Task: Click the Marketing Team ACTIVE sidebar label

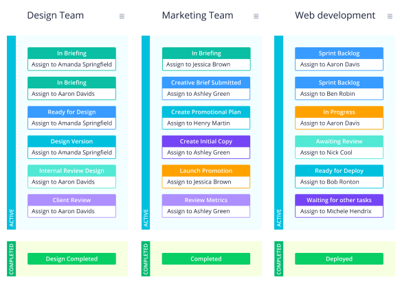Action: pos(146,218)
